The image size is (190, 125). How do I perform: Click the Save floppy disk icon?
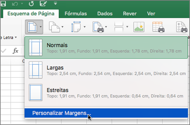[x=3, y=3]
